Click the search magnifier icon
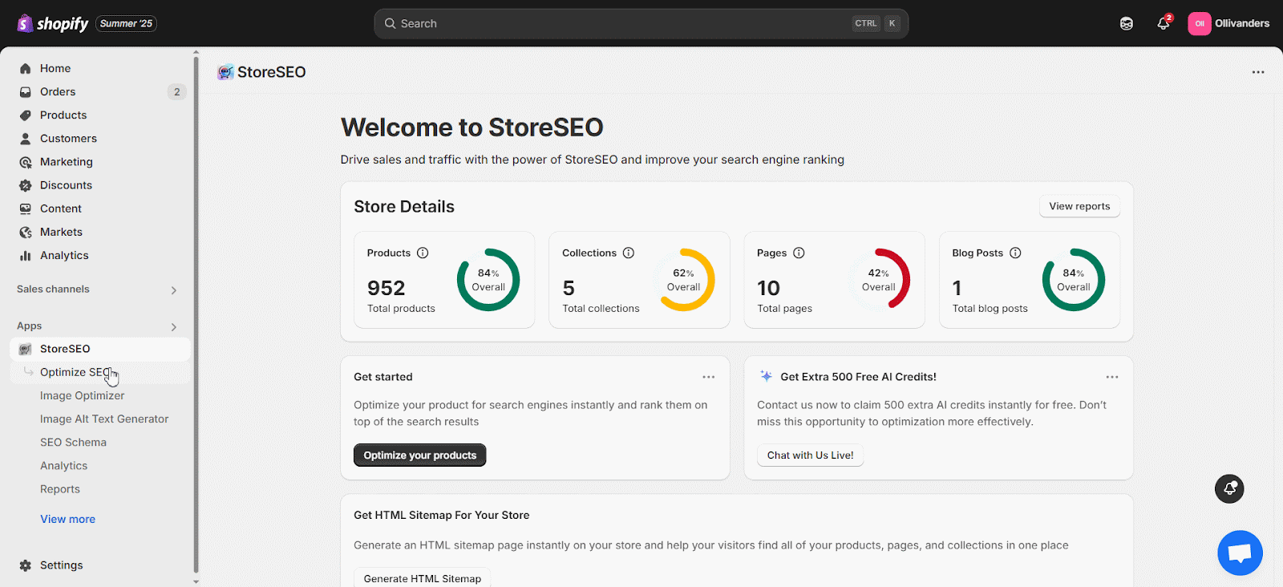Screen dimensions: 1283x587 pos(391,23)
